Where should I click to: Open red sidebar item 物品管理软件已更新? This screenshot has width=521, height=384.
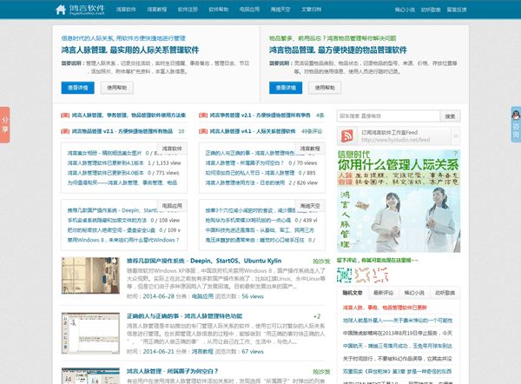coord(385,308)
